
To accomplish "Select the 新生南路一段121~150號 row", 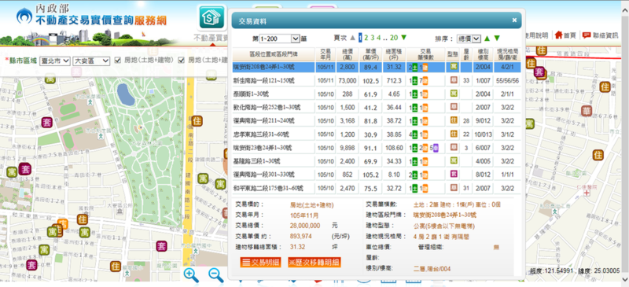I will pos(377,81).
